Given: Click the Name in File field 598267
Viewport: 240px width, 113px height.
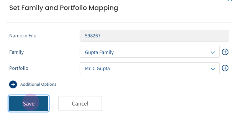Looking at the screenshot, I should point(154,36).
